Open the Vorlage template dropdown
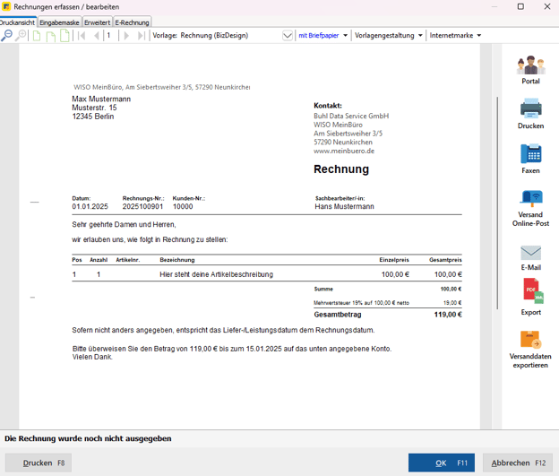This screenshot has height=476, width=559. click(x=288, y=35)
